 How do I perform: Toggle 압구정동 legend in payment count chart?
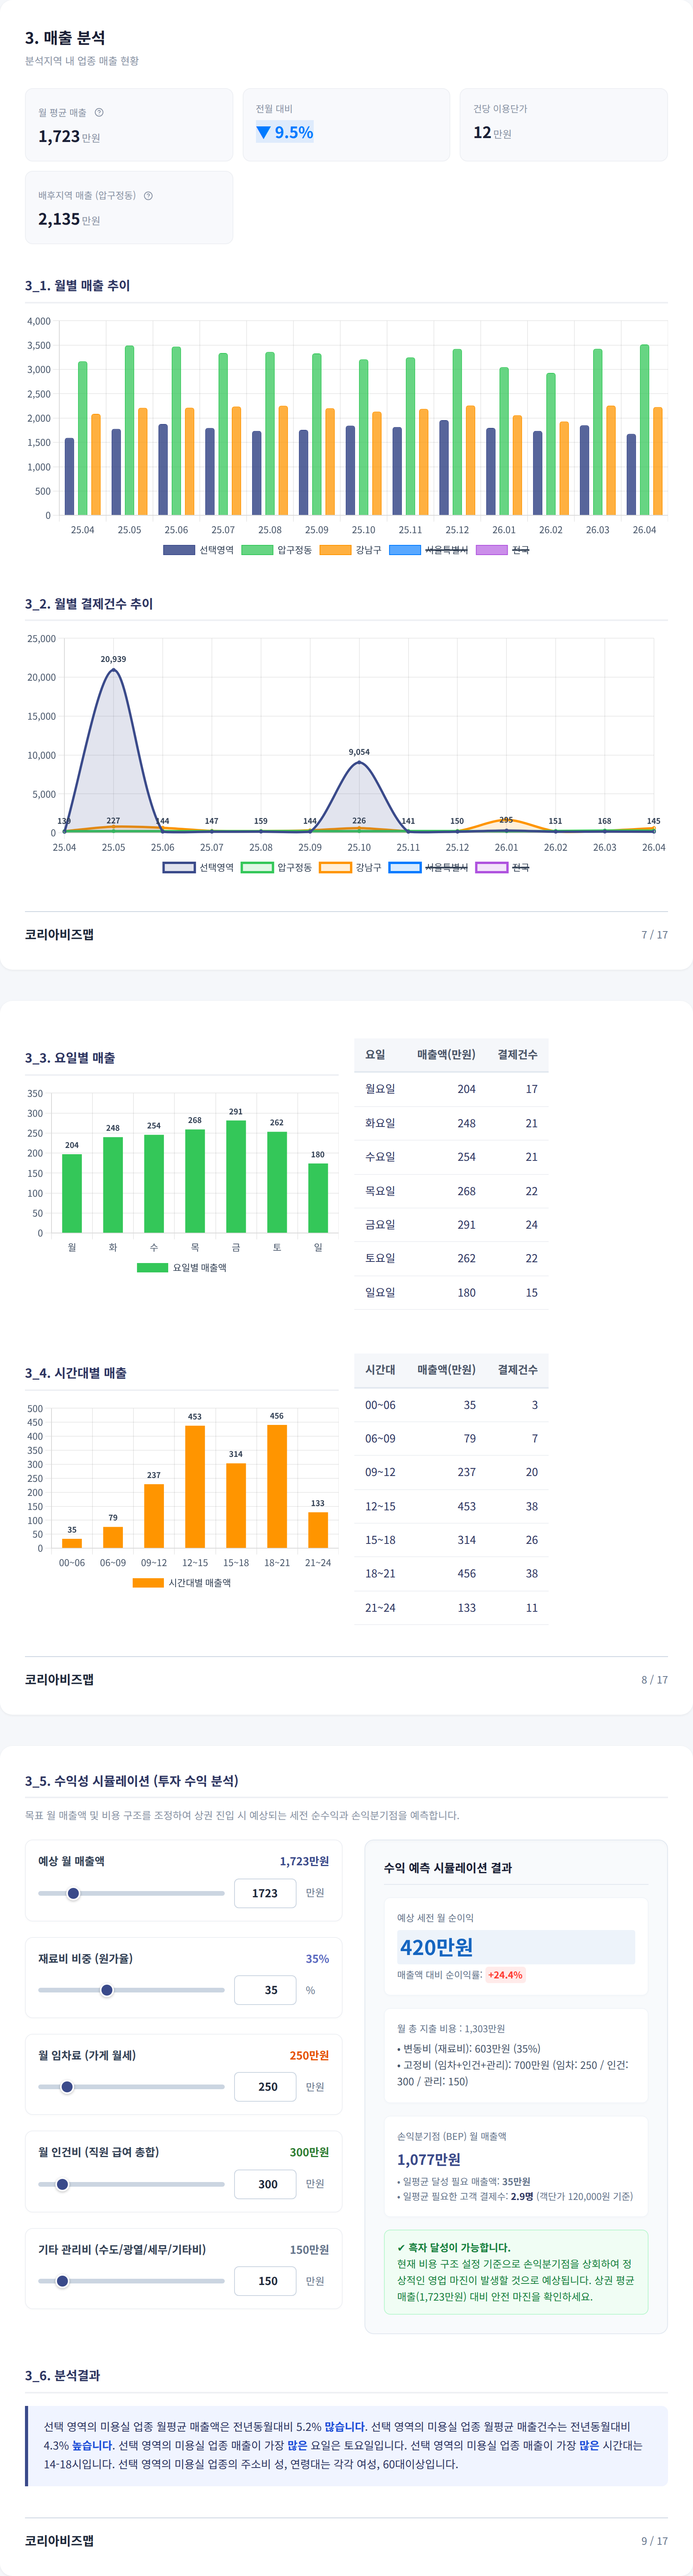[277, 867]
